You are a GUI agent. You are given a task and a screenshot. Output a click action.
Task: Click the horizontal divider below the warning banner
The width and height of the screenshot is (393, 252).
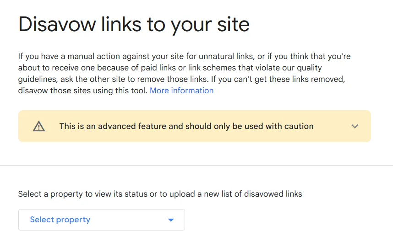[x=196, y=165]
